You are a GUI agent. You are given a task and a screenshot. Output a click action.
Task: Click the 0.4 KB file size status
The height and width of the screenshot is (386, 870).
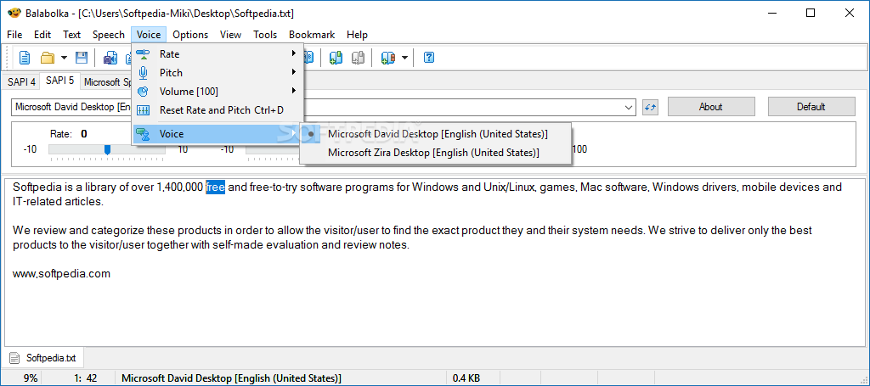pos(466,378)
